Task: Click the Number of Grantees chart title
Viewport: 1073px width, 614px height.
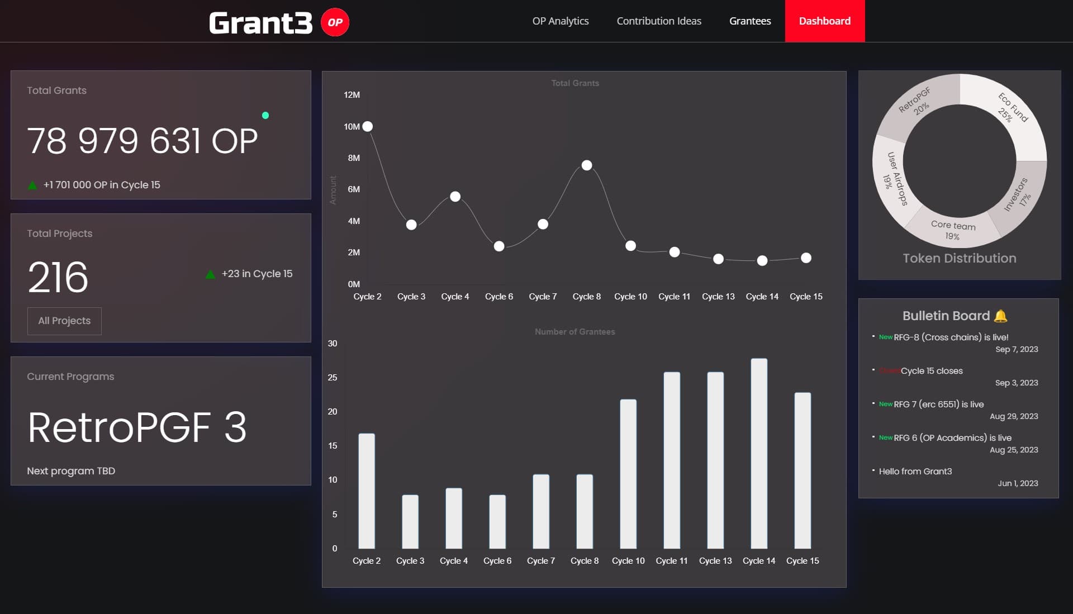Action: click(575, 332)
